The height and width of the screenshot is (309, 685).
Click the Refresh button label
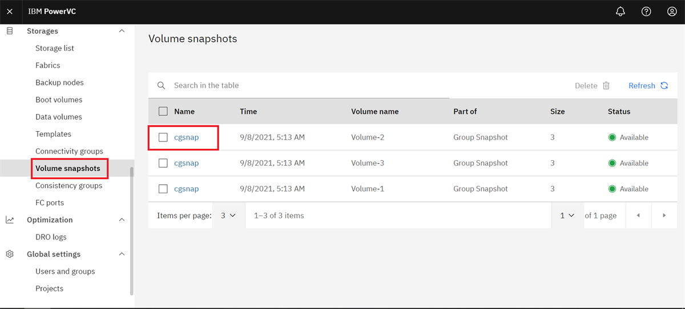tap(642, 86)
